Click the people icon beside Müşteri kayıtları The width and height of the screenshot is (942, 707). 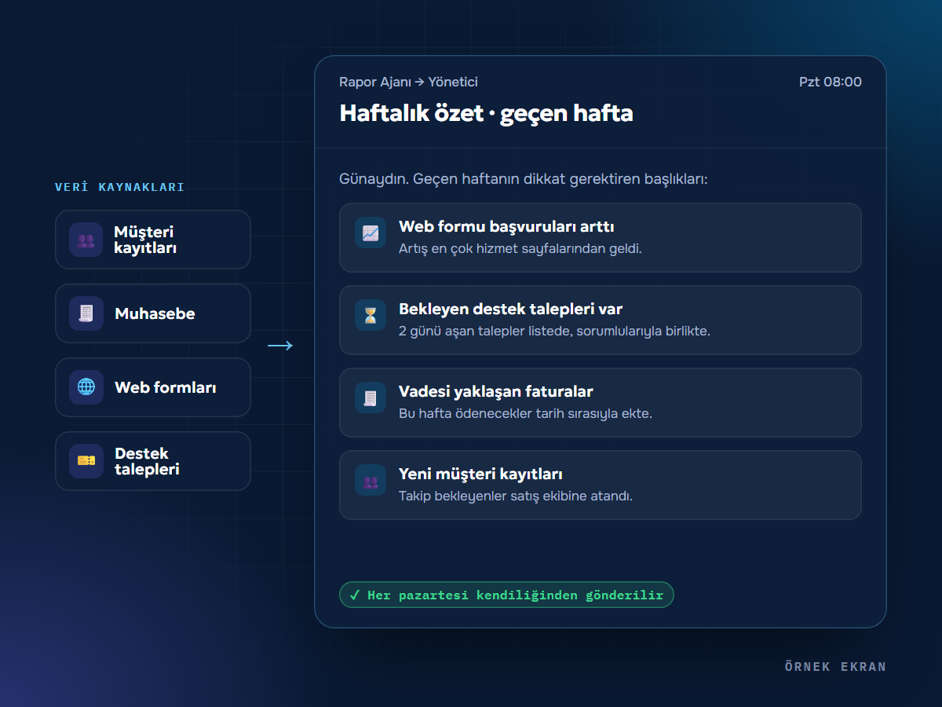[x=86, y=240]
